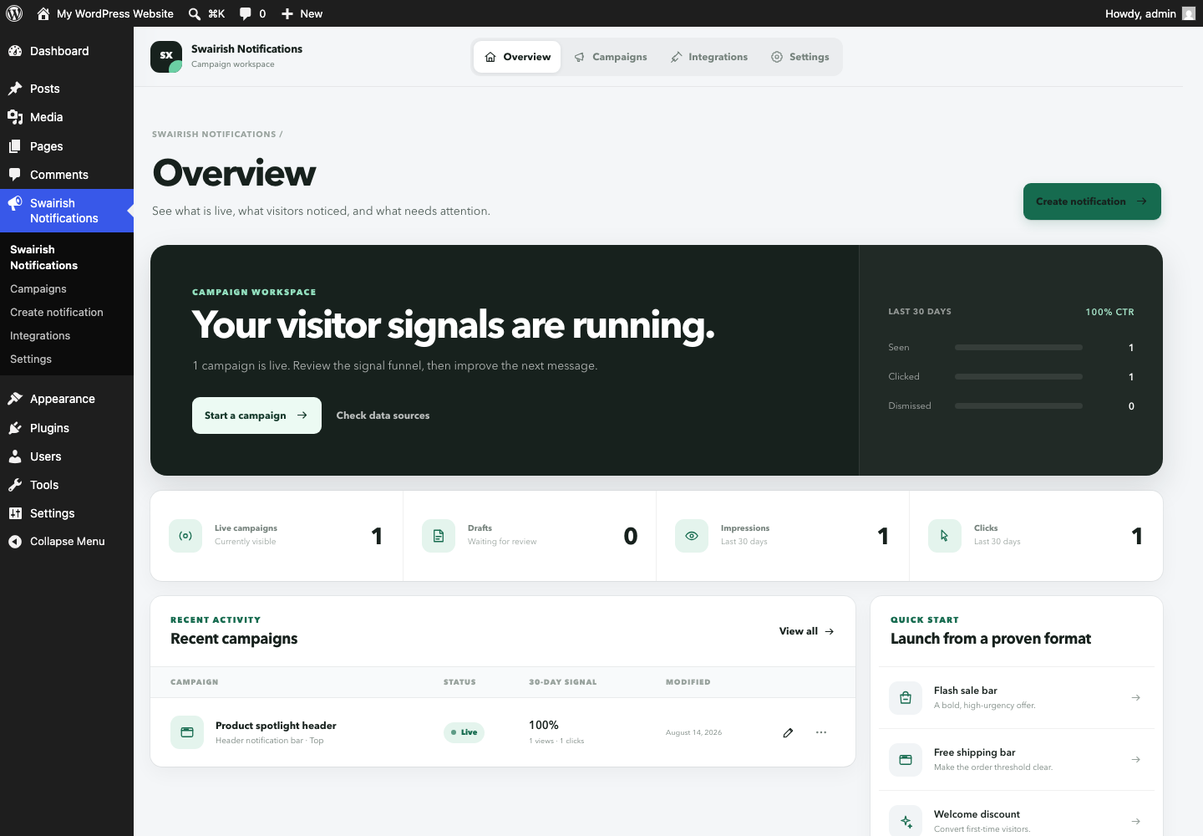Click the Flash sale bar title
Screen dimensions: 1203x836
pos(966,691)
